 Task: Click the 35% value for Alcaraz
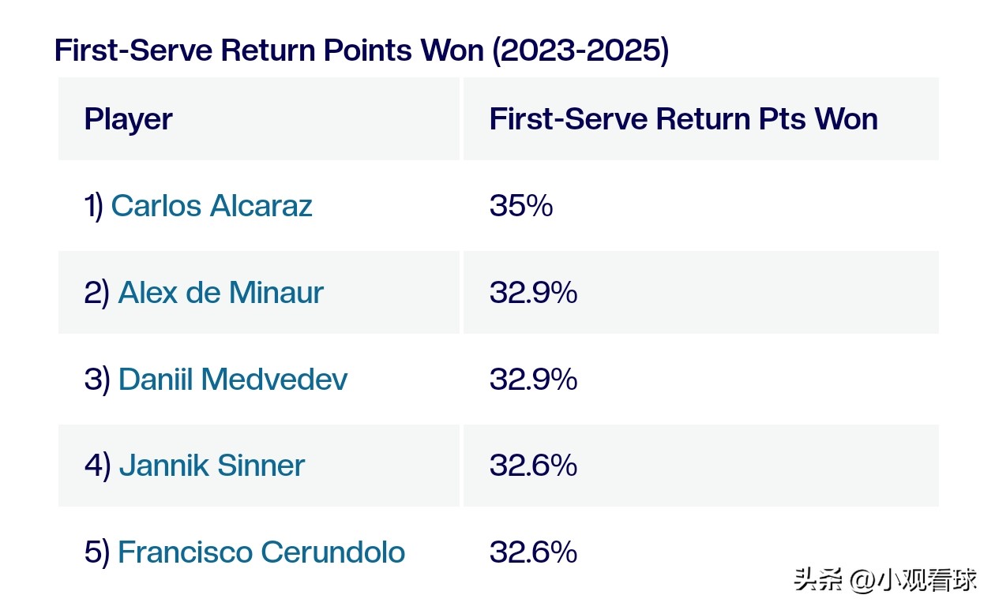coord(520,206)
